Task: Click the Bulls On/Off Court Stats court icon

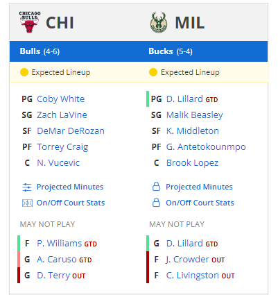Action: pos(27,203)
